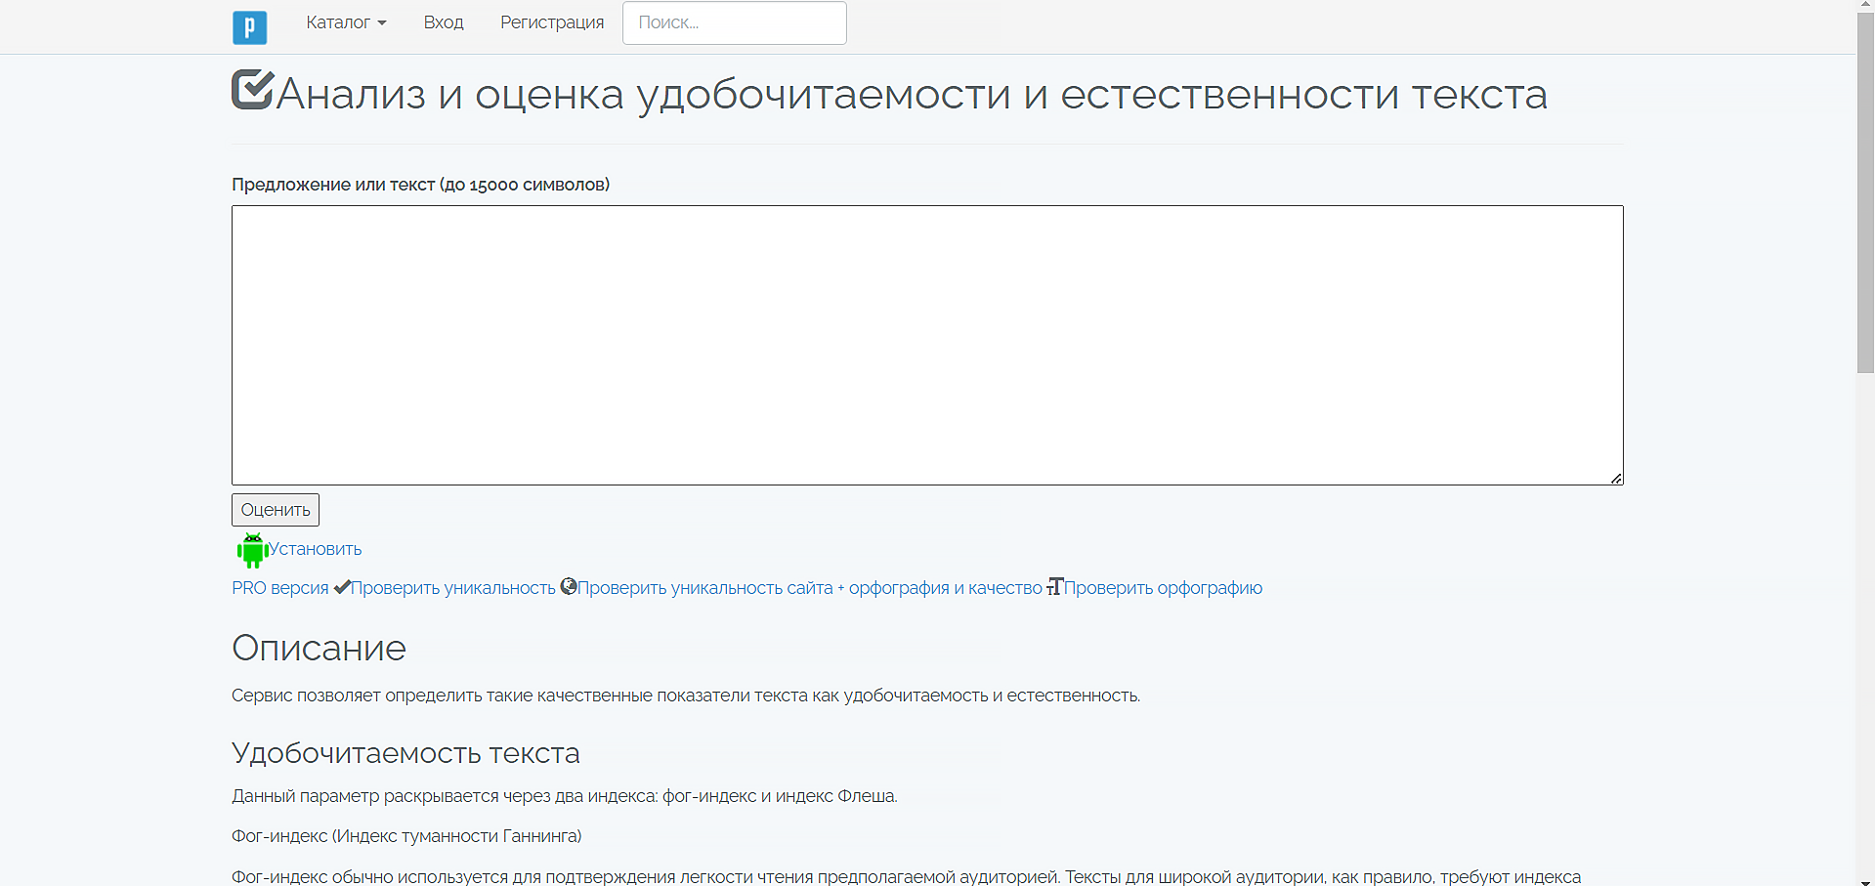Click the scrollbar up arrow

click(1865, 6)
